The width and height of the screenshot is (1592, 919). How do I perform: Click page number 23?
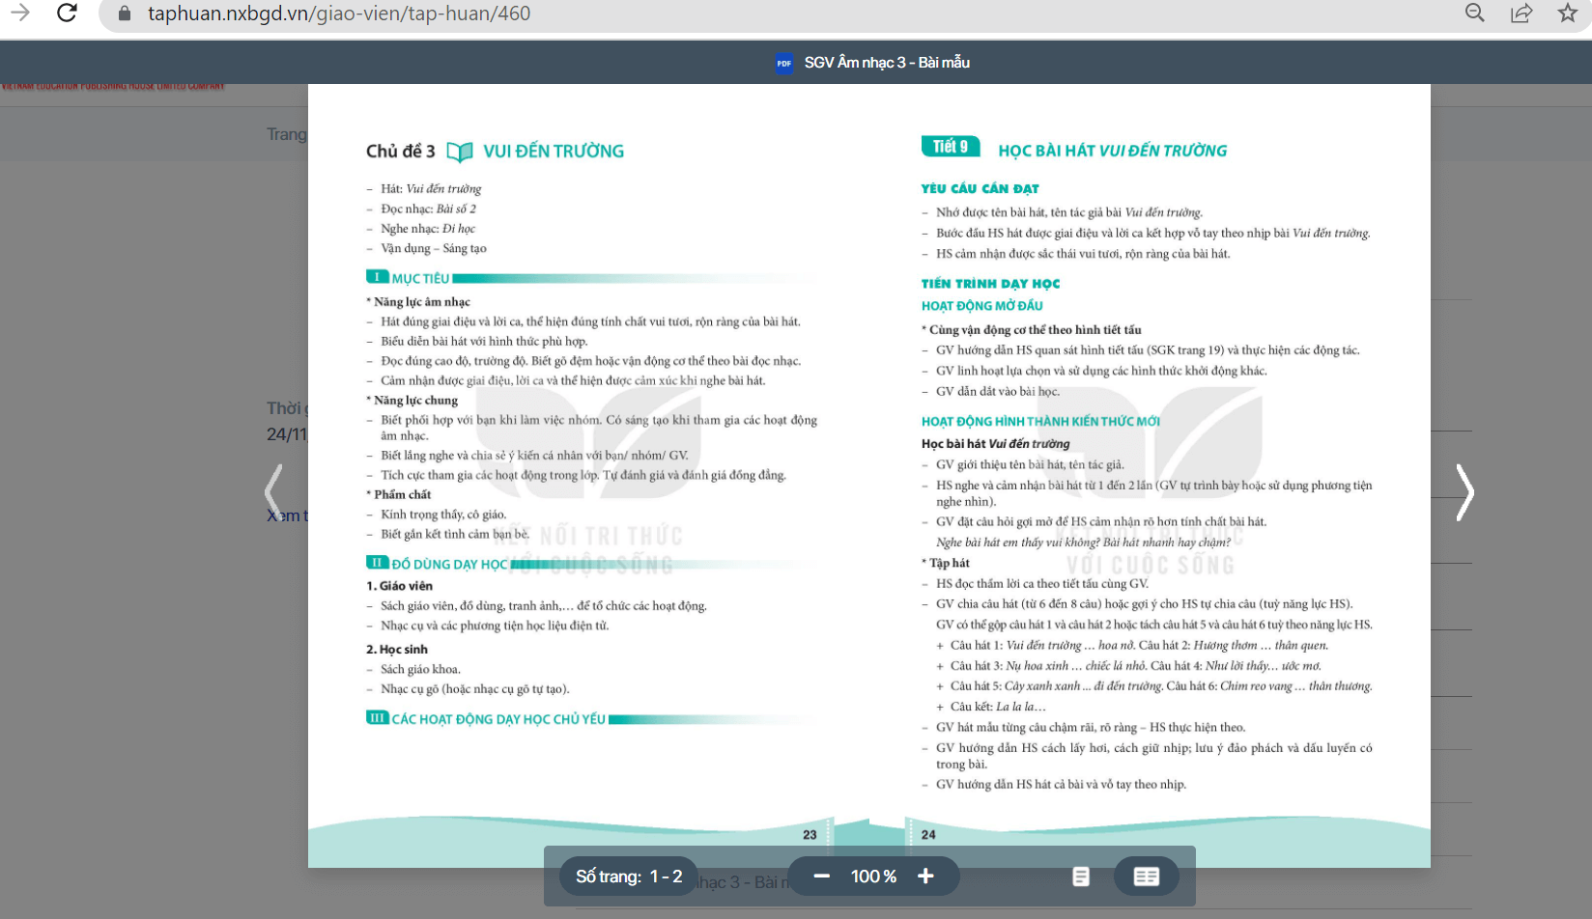pos(810,835)
